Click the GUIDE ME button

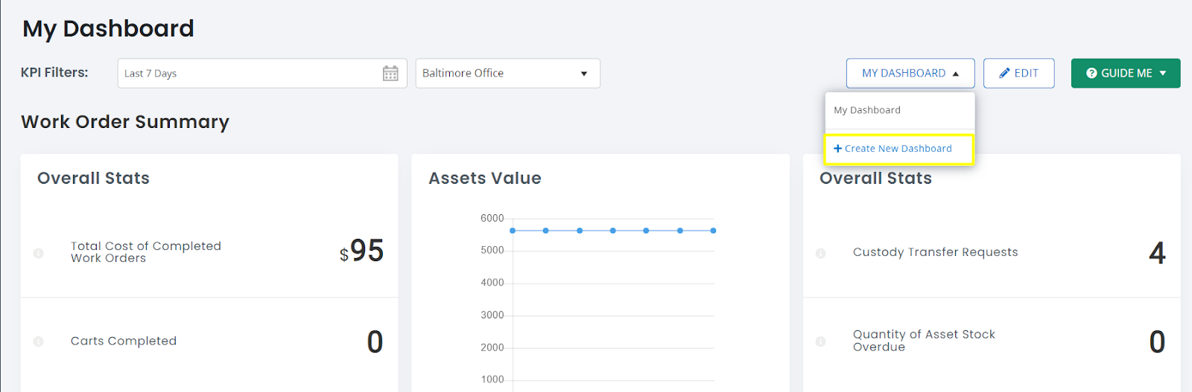coord(1126,73)
